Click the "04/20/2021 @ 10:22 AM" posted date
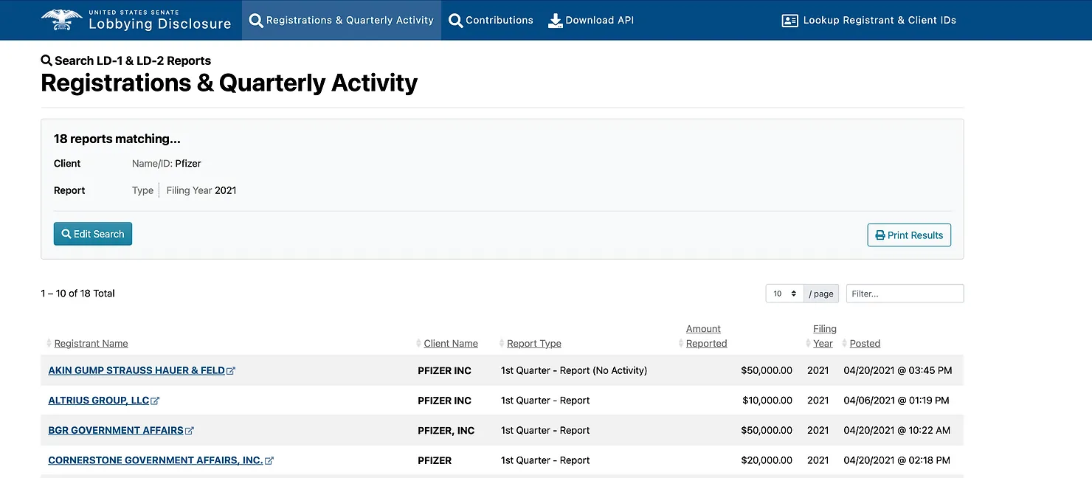The width and height of the screenshot is (1092, 478). [x=897, y=430]
